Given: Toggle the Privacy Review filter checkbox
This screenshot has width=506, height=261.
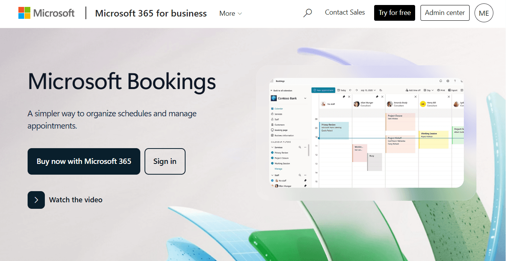Looking at the screenshot, I should coord(272,153).
